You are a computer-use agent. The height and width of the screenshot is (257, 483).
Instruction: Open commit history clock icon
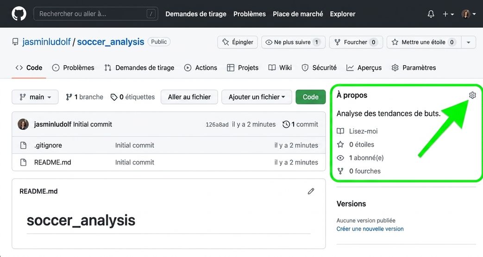tap(286, 124)
